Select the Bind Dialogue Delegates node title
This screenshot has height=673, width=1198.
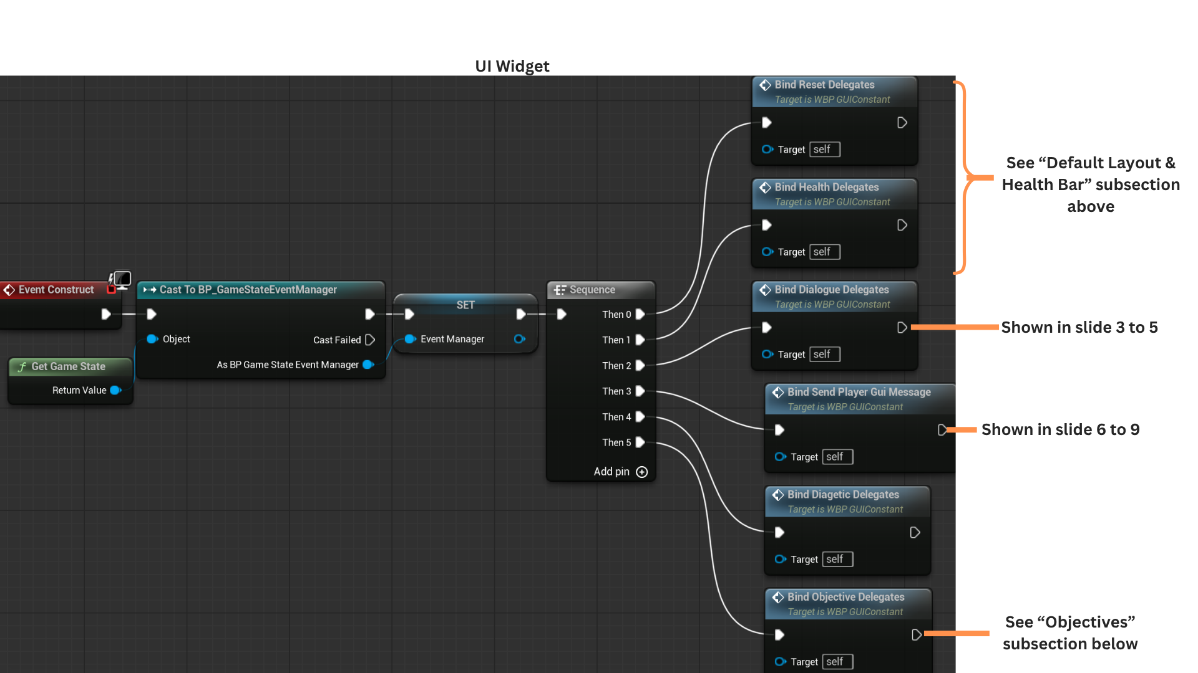coord(831,290)
